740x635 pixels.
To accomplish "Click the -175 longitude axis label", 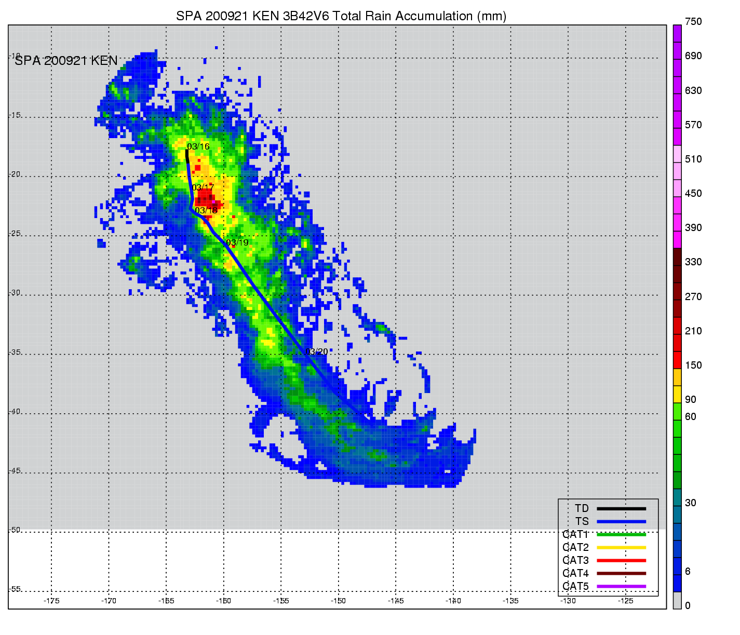I will click(x=51, y=601).
